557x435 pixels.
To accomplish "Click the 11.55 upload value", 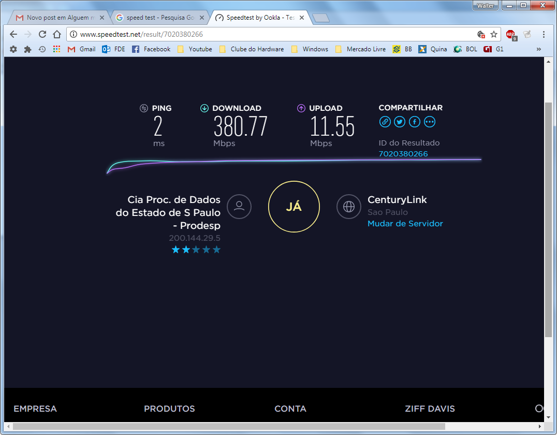I will tap(332, 126).
